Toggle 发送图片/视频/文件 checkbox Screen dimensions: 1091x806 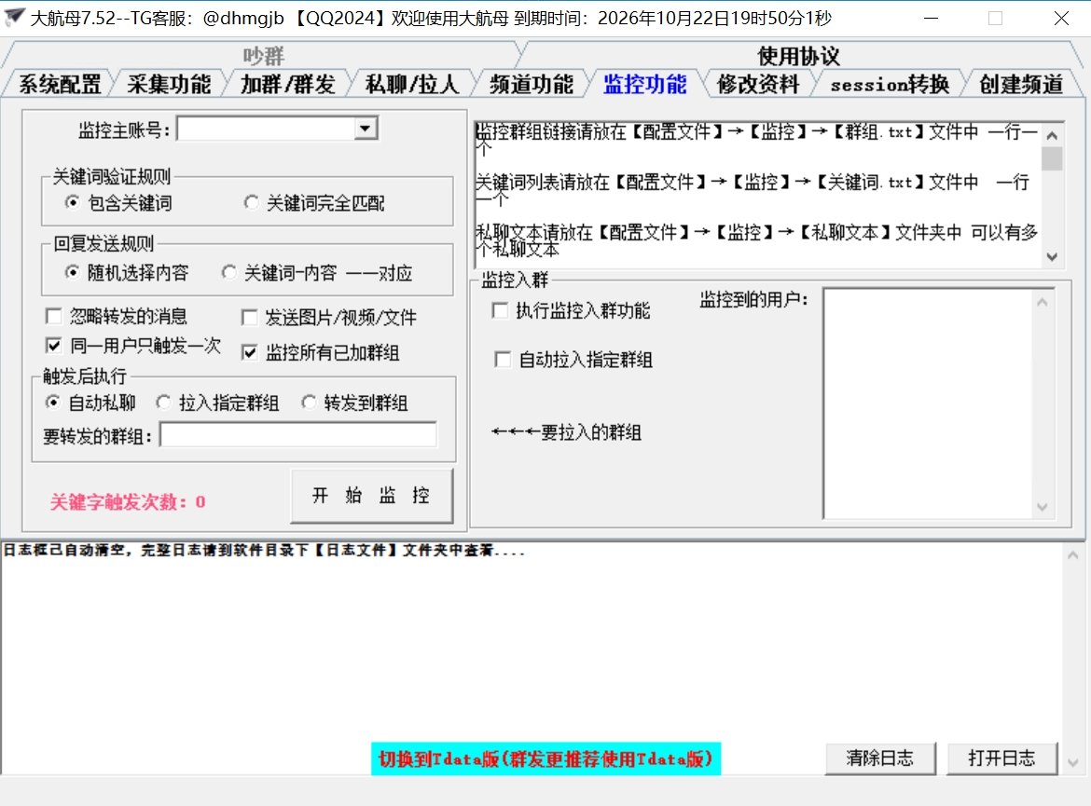pyautogui.click(x=250, y=318)
